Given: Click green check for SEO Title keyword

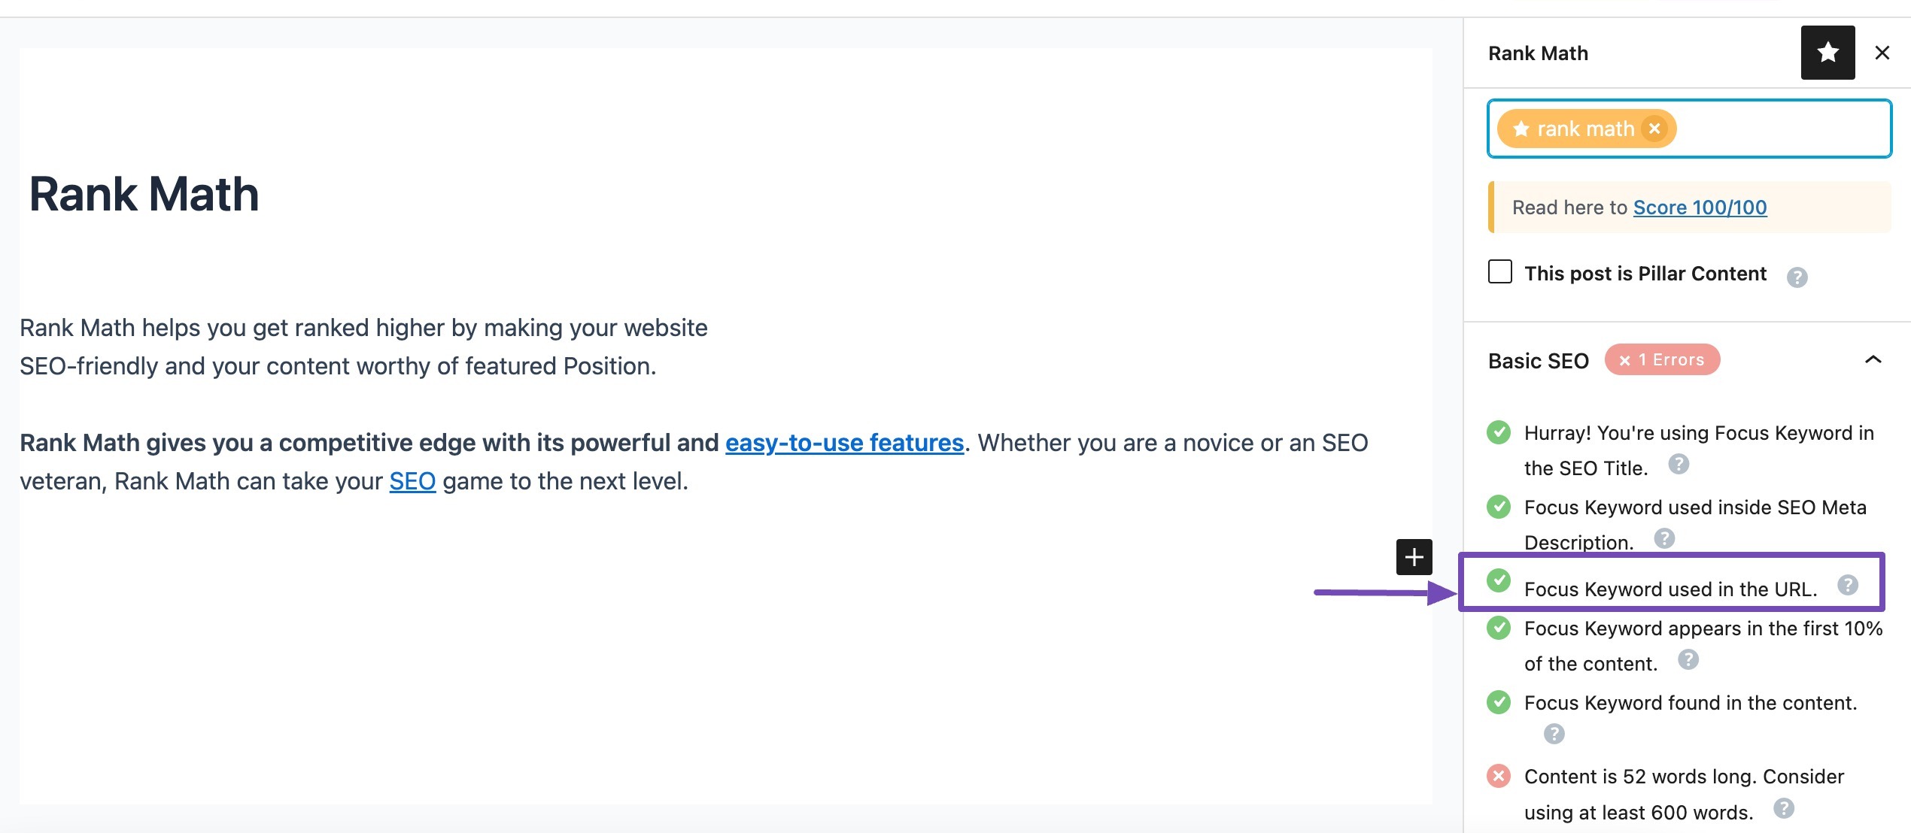Looking at the screenshot, I should 1499,432.
